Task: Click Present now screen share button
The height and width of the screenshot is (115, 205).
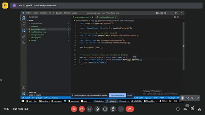Action: (105, 109)
